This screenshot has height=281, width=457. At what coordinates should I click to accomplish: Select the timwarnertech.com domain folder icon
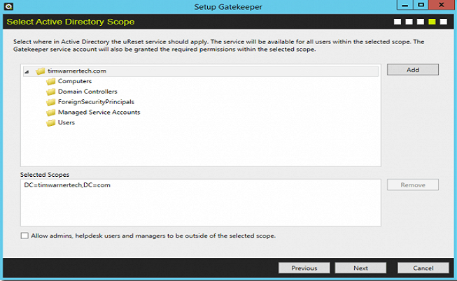[40, 71]
